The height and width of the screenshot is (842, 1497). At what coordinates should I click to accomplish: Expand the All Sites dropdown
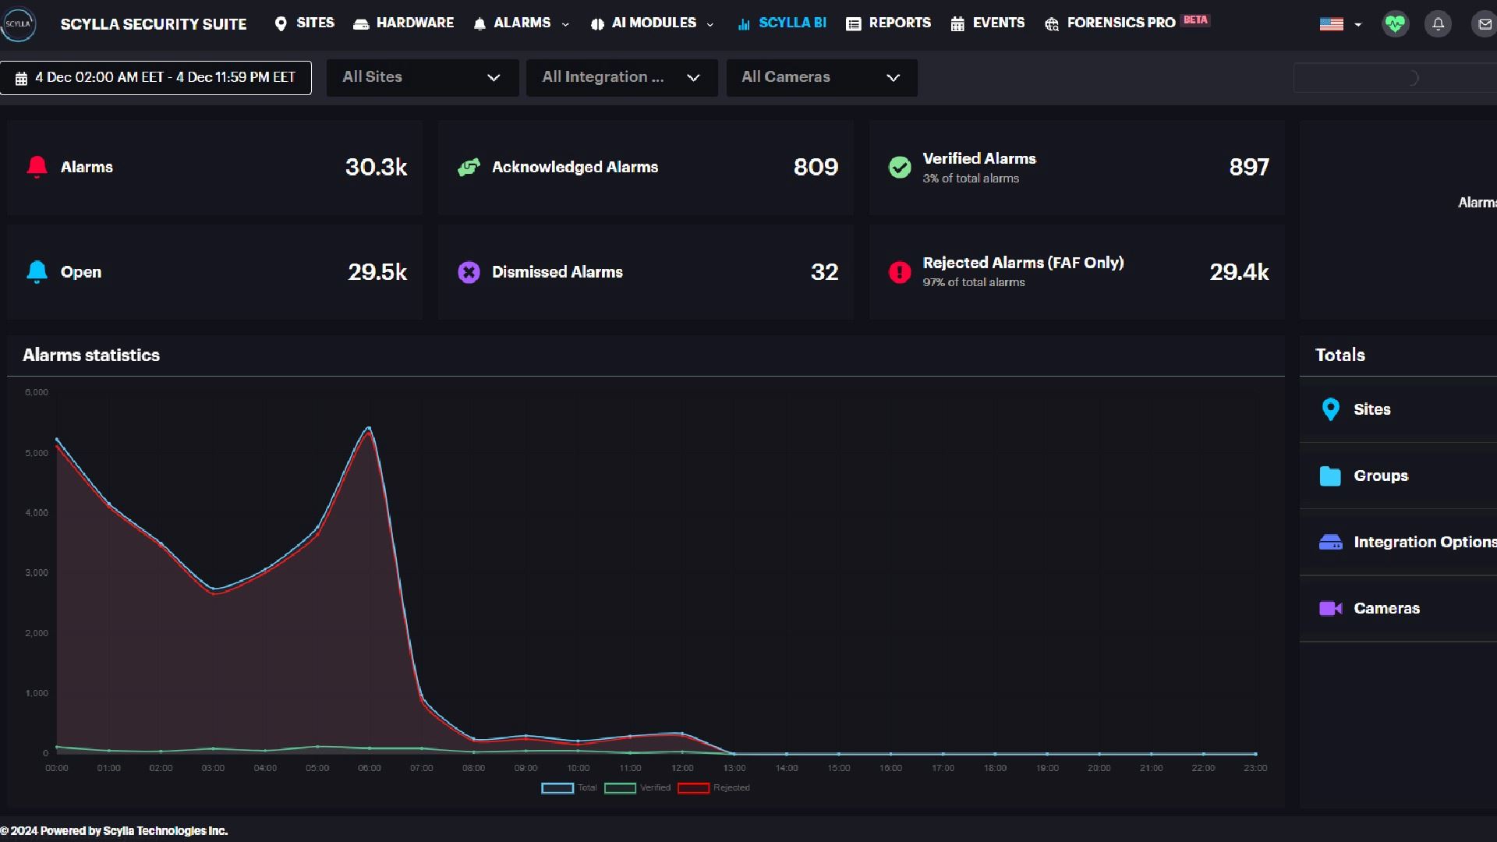coord(422,77)
